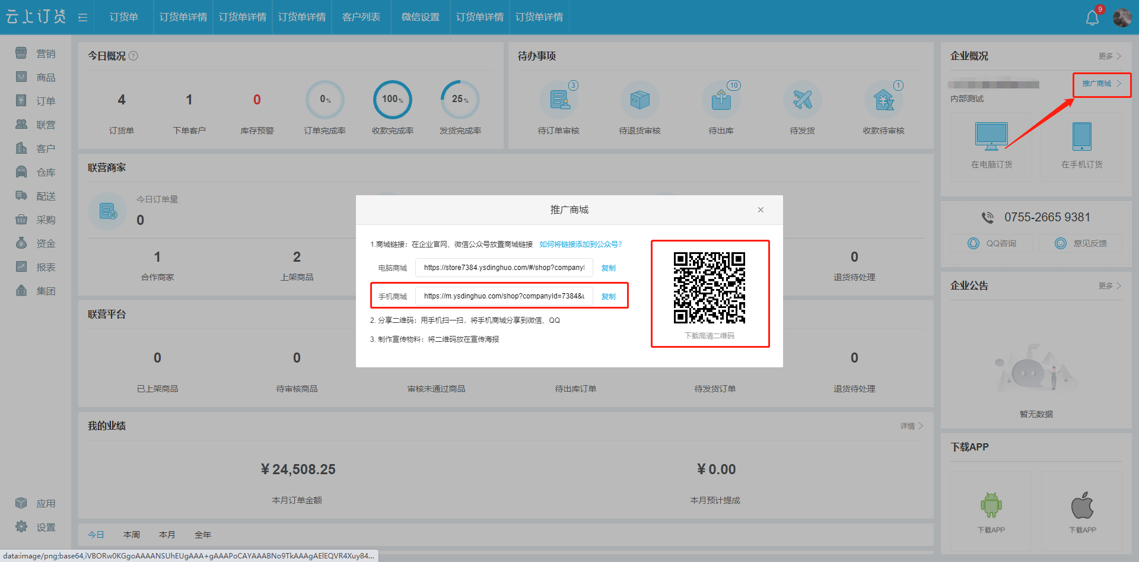Click the phone number 0755-2665 9381
This screenshot has width=1139, height=562.
click(x=1047, y=217)
